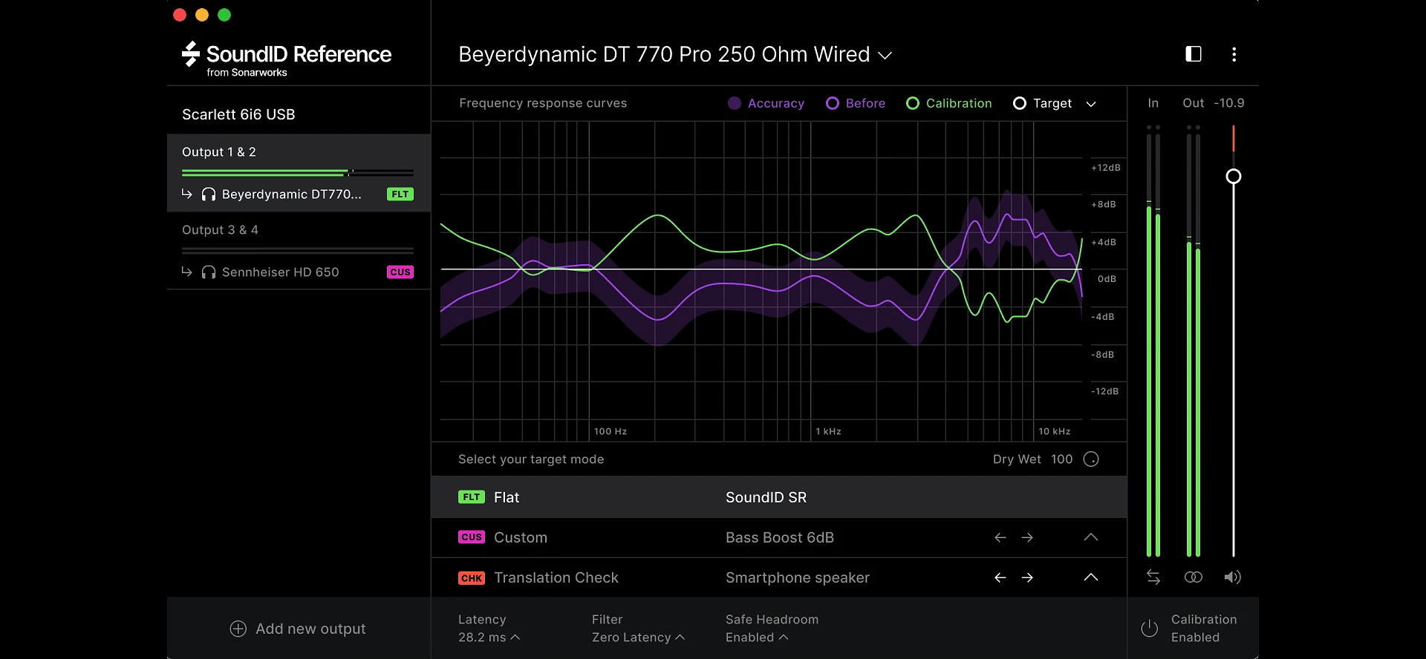Click the plus icon for new output
The image size is (1426, 659).
point(238,629)
